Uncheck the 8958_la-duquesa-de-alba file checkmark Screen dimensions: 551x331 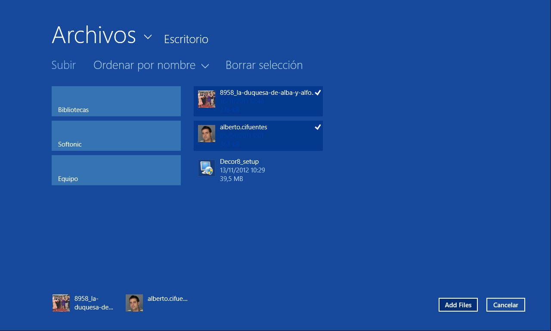(318, 93)
